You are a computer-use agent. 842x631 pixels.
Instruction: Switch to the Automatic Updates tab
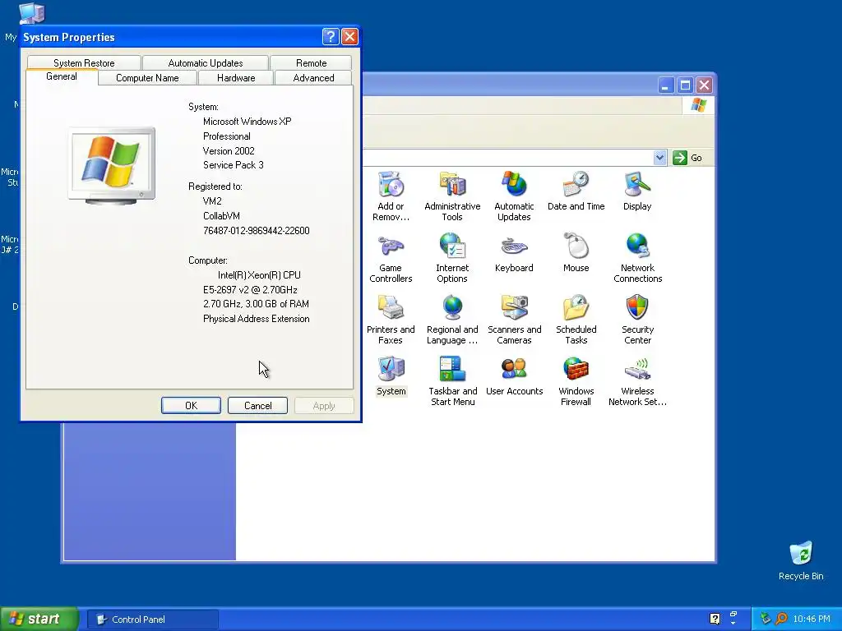205,62
